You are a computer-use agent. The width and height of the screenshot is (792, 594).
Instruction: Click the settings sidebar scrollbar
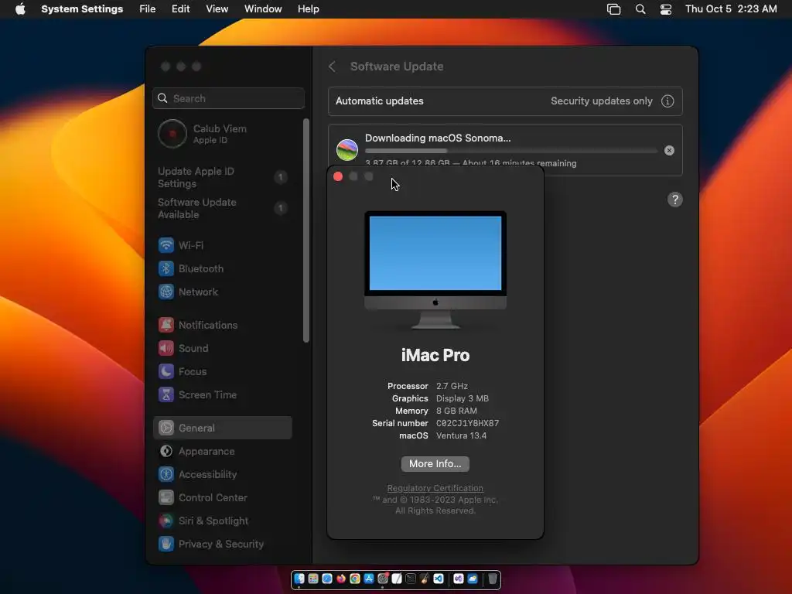[306, 230]
